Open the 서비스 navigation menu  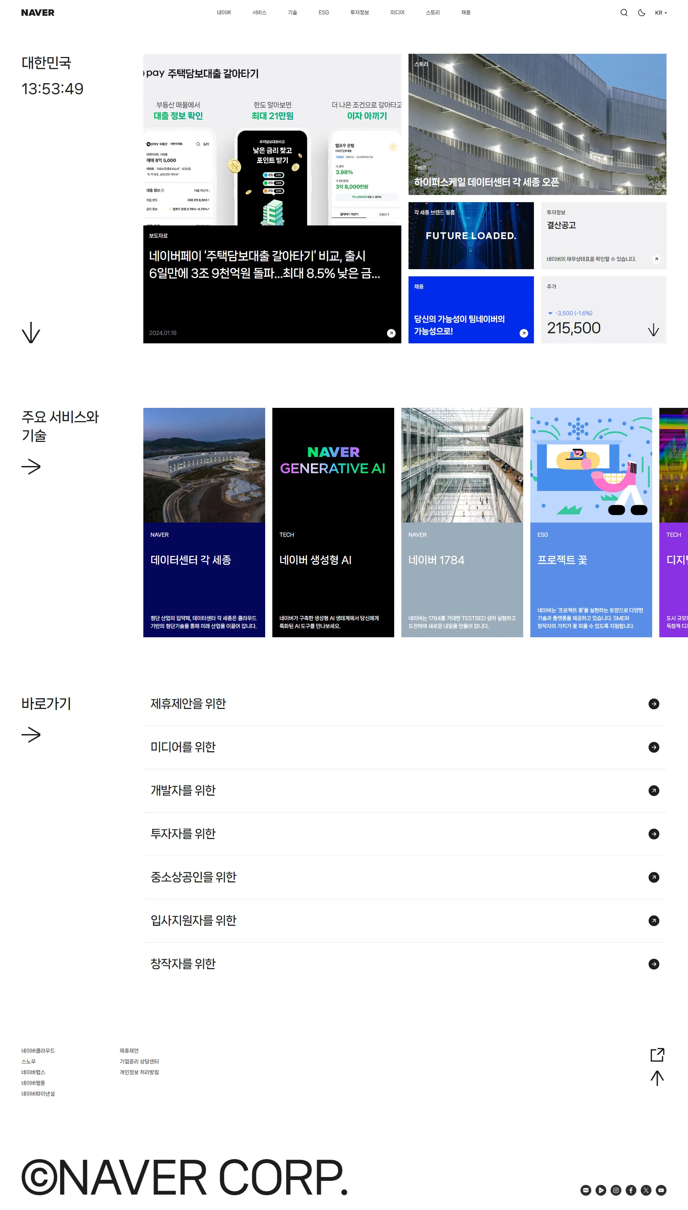(259, 13)
